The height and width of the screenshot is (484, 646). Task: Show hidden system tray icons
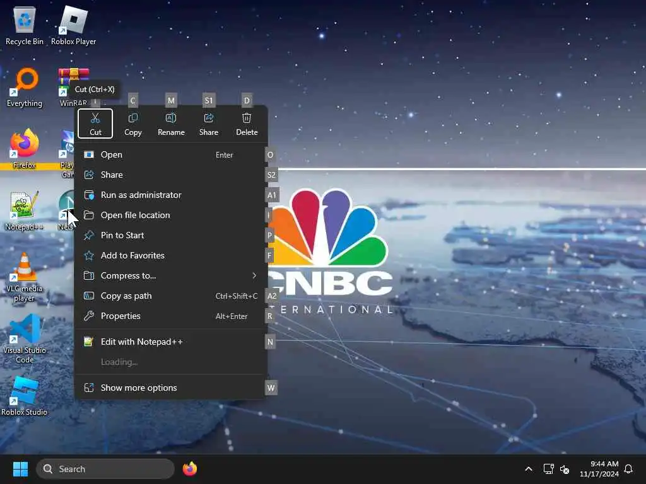point(529,469)
